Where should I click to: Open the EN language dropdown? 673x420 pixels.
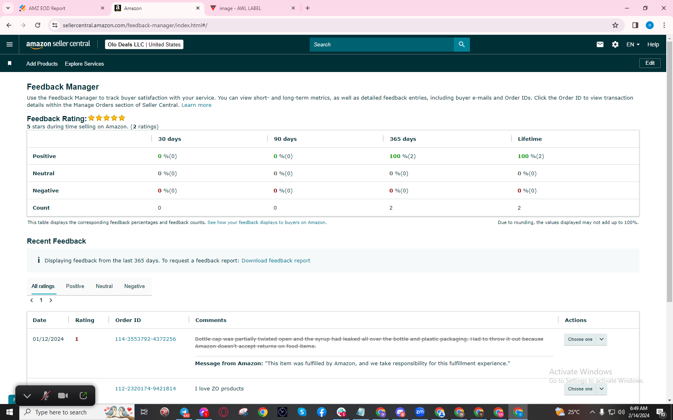tap(633, 44)
